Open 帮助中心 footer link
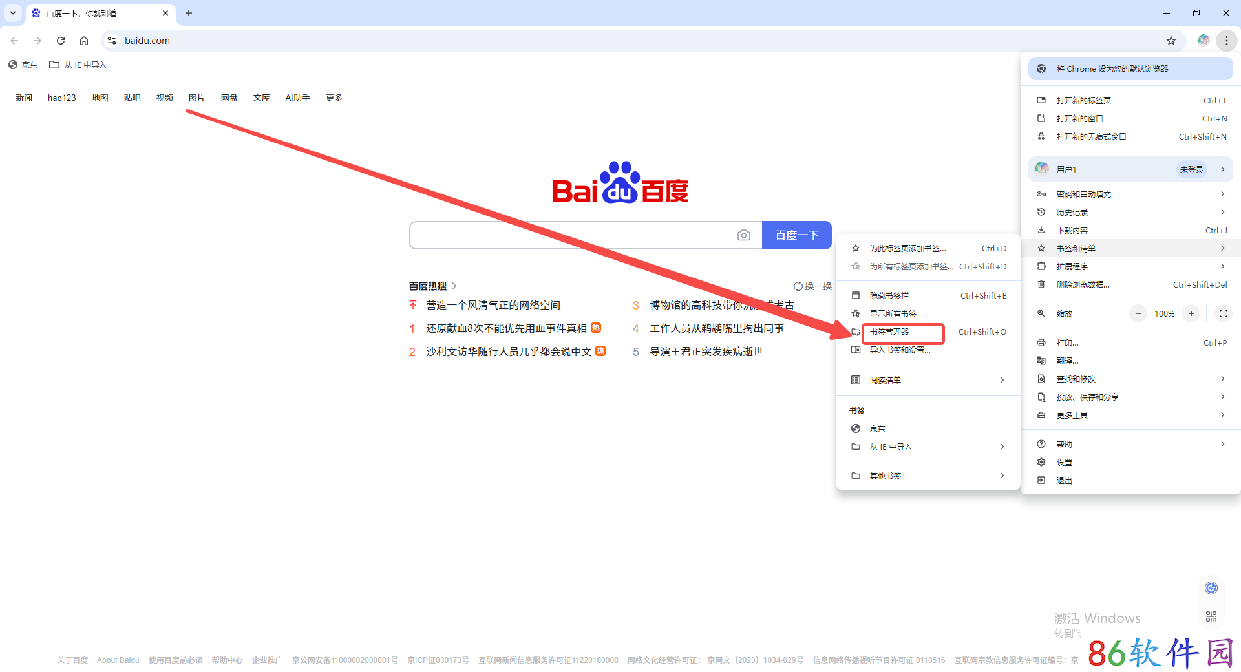Image resolution: width=1241 pixels, height=672 pixels. pos(228,660)
